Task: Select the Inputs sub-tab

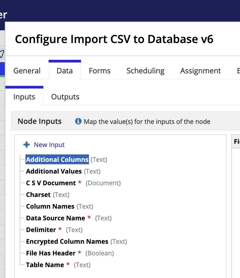Action: click(x=24, y=97)
